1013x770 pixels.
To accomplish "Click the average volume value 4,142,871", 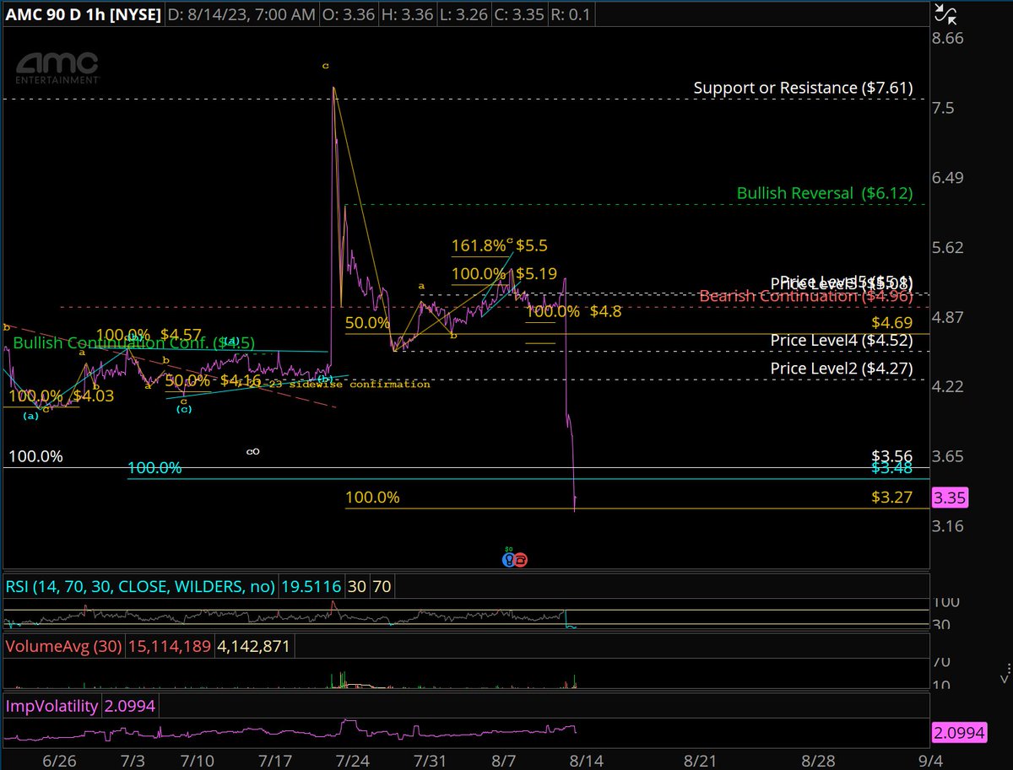I will coord(256,647).
